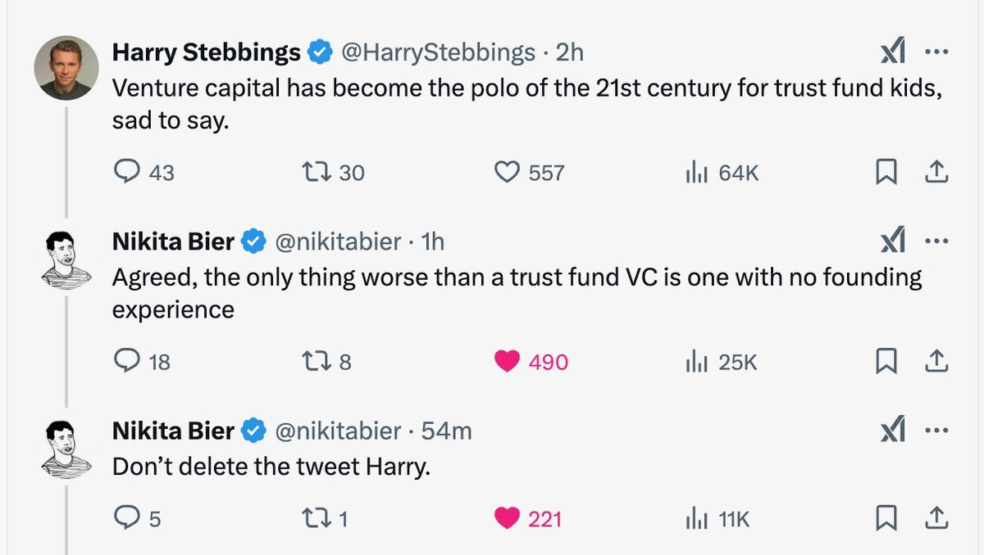Click Nikita Bier name on last tweet
The image size is (984, 555).
[x=173, y=431]
